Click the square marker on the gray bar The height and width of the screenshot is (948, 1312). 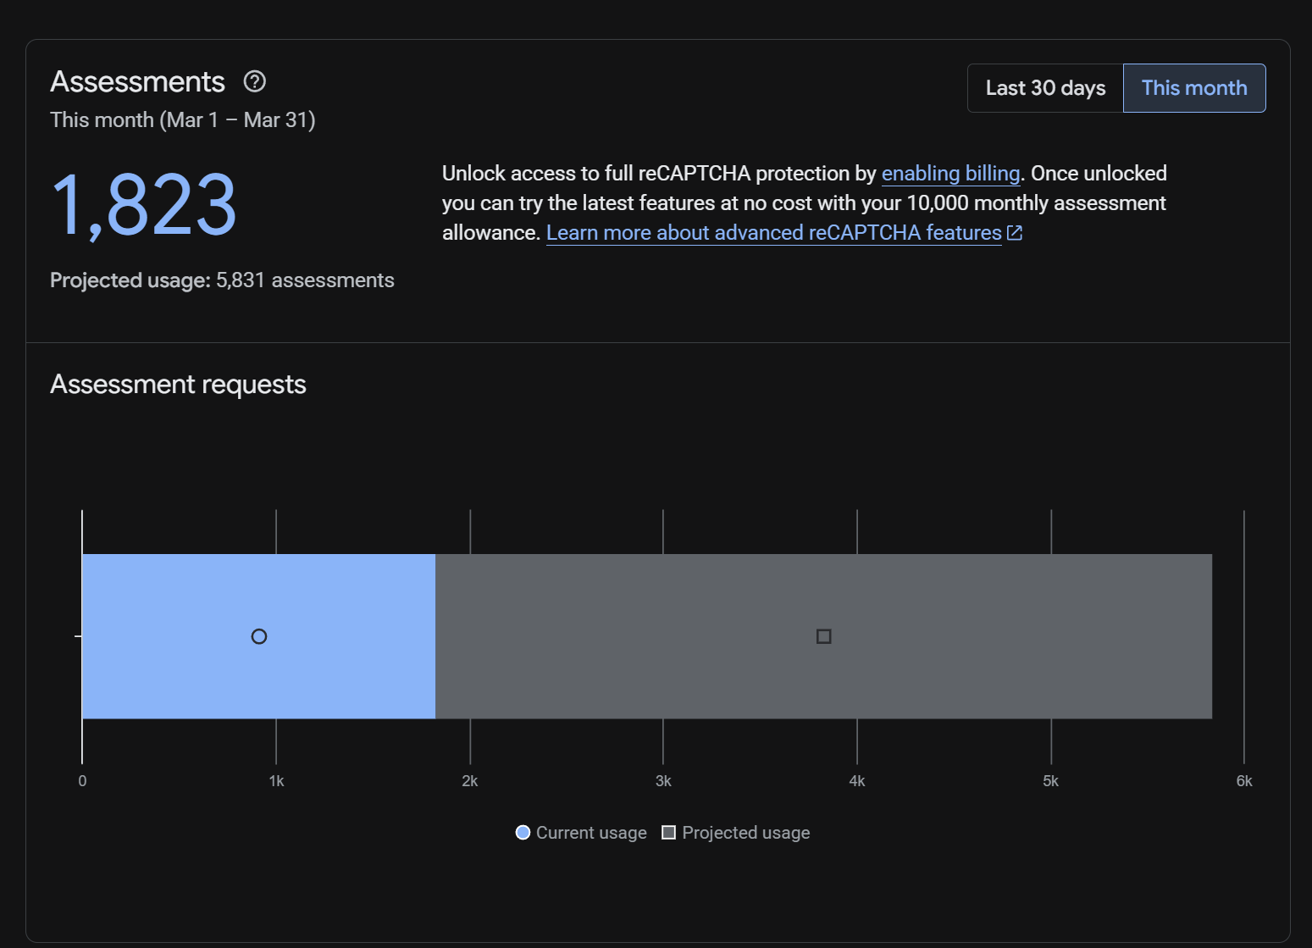pyautogui.click(x=823, y=636)
